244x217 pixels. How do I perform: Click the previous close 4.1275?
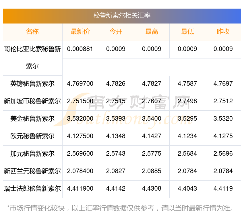point(223,136)
